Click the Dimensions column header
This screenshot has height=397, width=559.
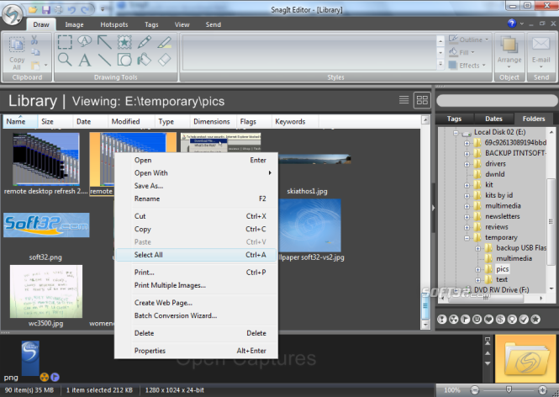pyautogui.click(x=214, y=122)
